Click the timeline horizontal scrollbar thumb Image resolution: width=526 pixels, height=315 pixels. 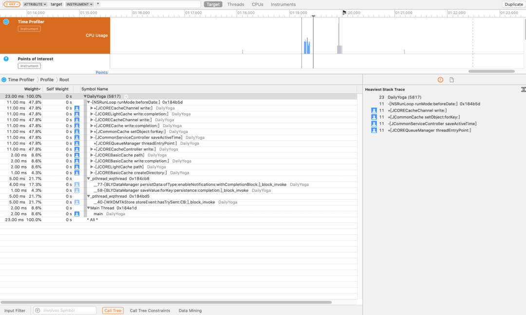(x=491, y=72)
